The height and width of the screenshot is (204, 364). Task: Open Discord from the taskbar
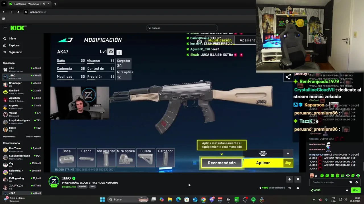212,199
